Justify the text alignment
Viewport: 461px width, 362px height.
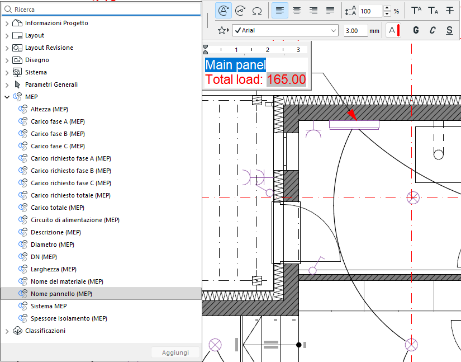click(330, 11)
